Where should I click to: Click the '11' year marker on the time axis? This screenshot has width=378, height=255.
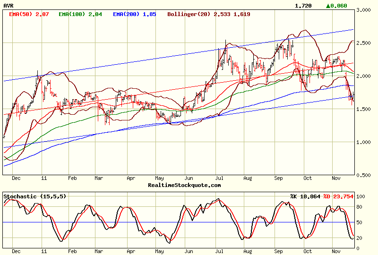44,179
